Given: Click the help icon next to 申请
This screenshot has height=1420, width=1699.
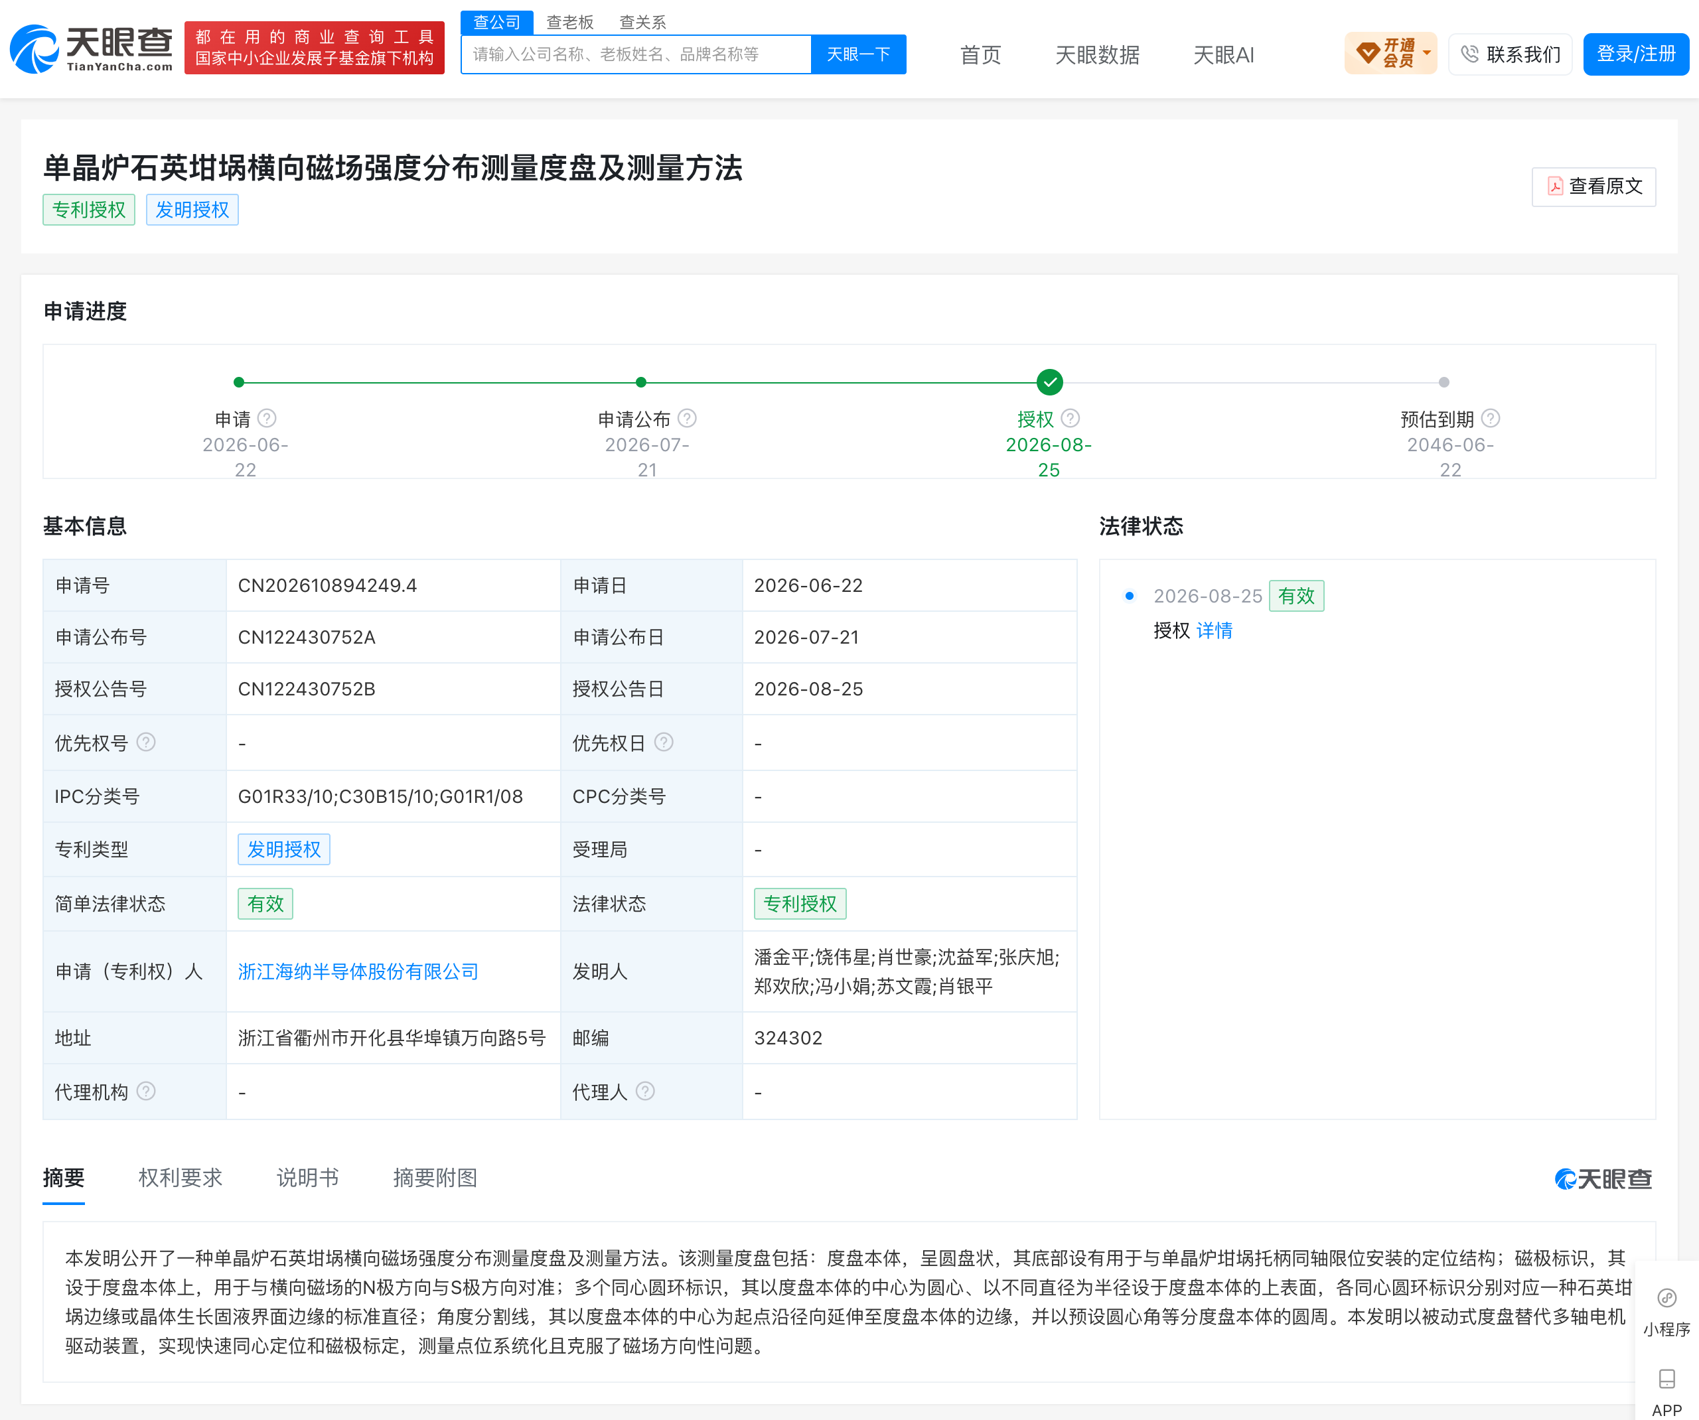Looking at the screenshot, I should tap(267, 418).
